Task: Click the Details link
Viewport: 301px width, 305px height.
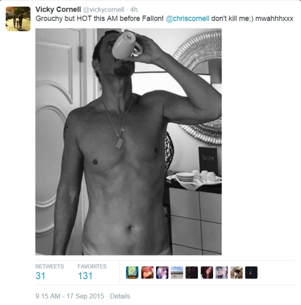Action: (120, 296)
